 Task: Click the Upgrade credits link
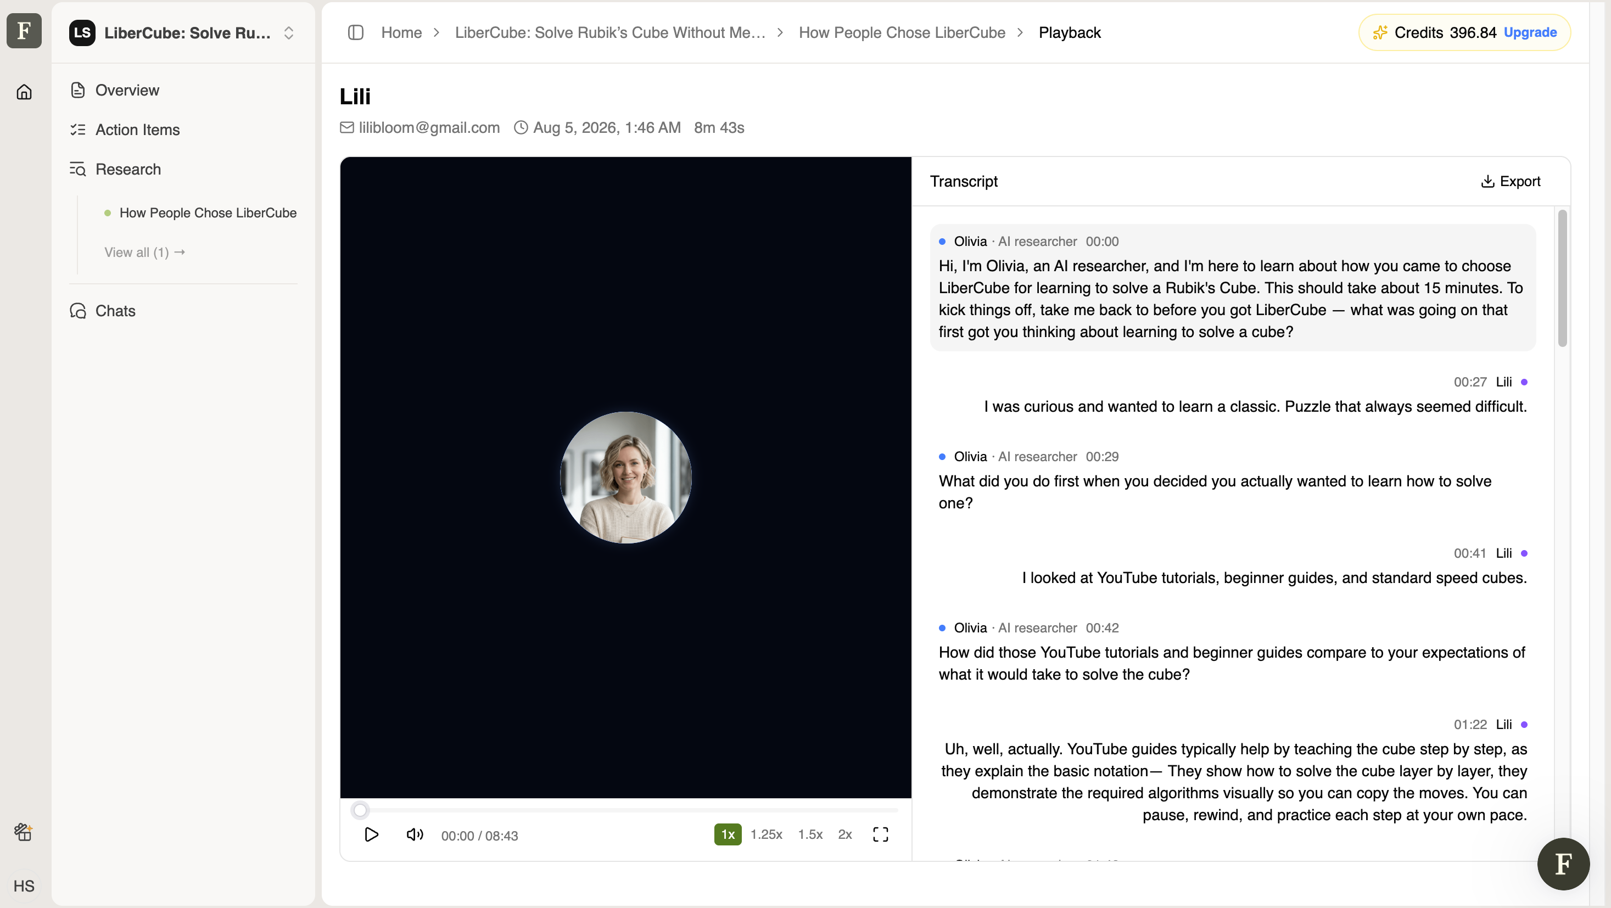point(1530,32)
